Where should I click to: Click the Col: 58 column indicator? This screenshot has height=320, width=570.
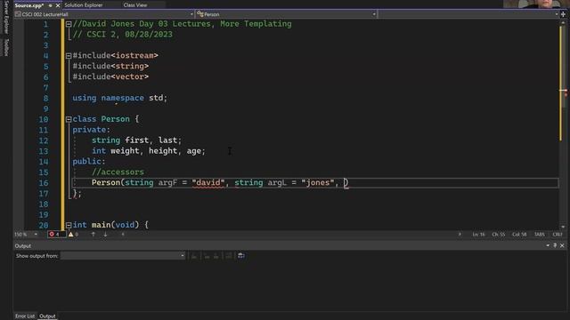519,235
